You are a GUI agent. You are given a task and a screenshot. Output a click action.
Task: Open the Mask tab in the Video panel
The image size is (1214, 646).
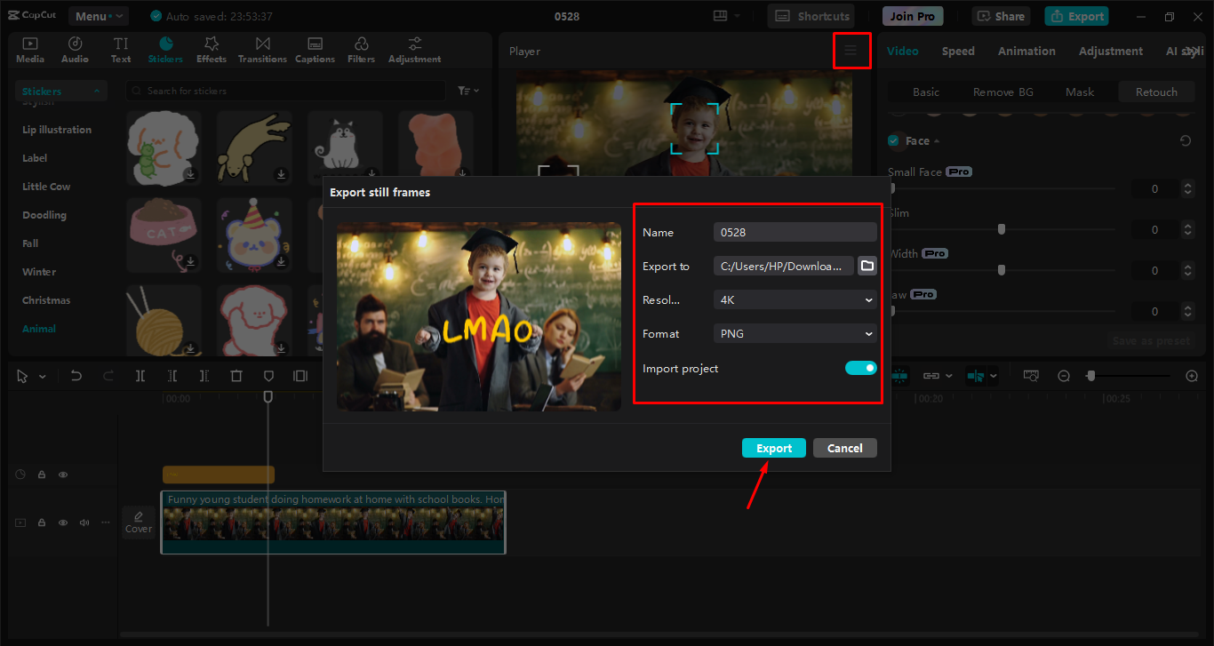point(1079,92)
